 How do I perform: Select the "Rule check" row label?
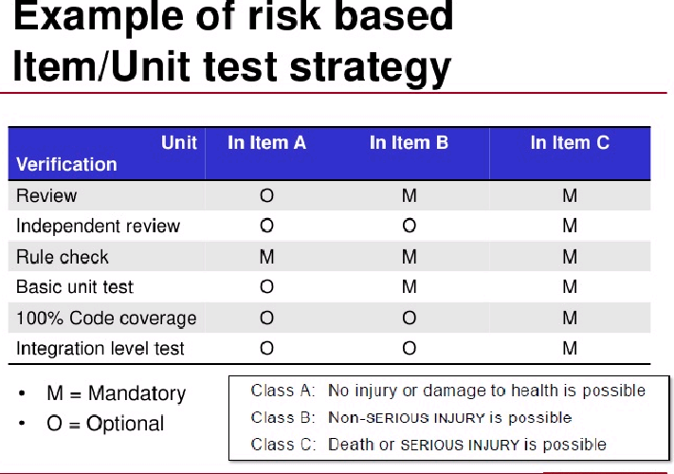pyautogui.click(x=63, y=257)
